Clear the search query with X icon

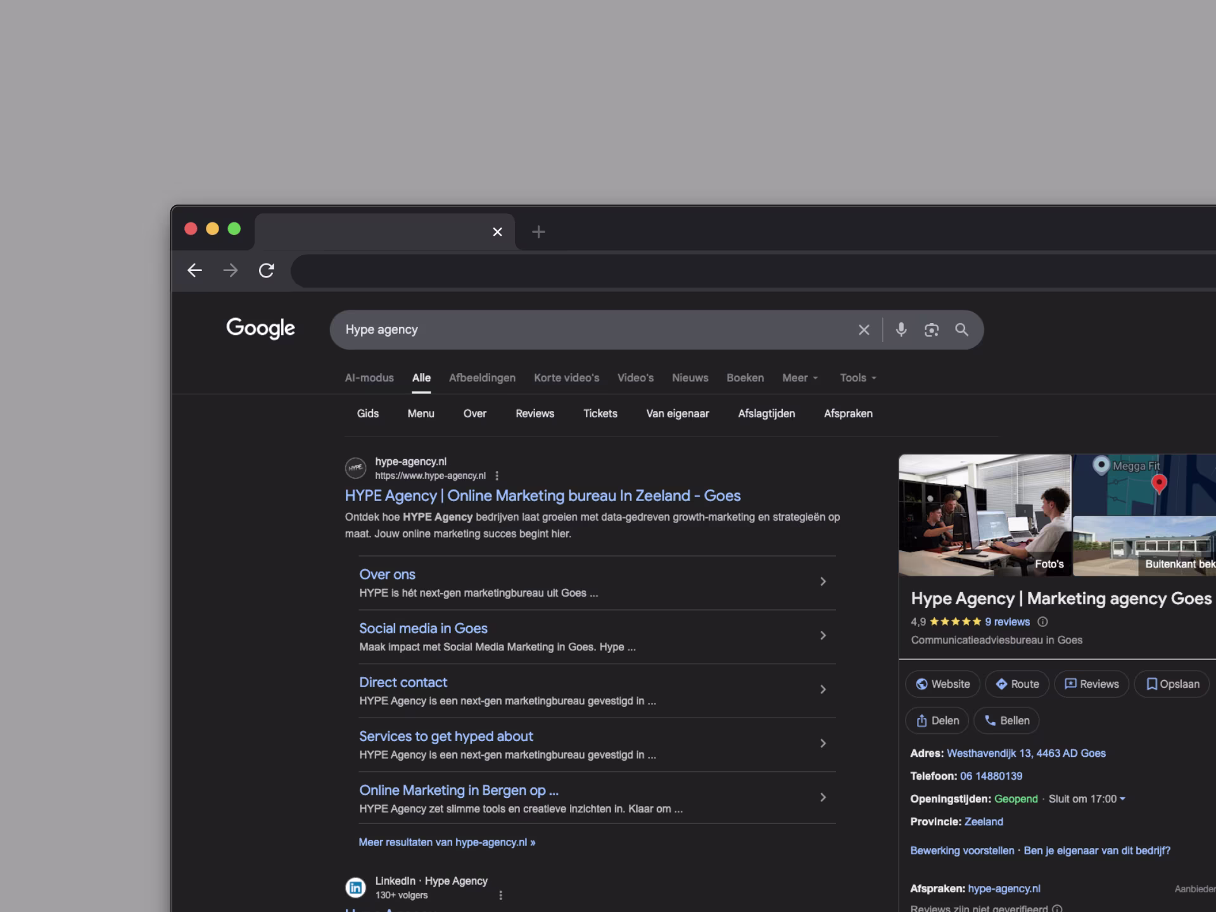(864, 329)
